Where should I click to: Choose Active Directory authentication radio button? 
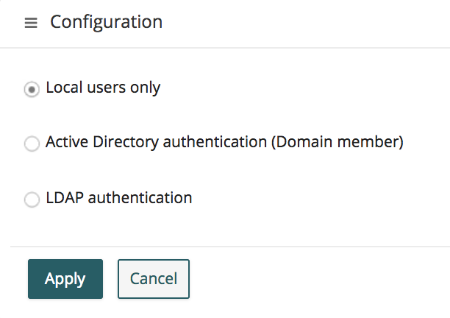pos(32,144)
